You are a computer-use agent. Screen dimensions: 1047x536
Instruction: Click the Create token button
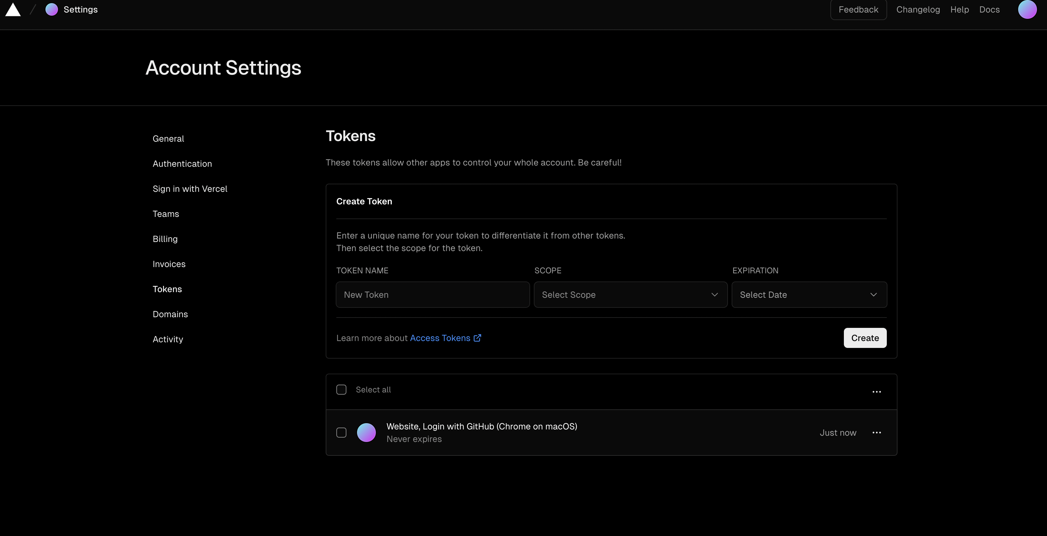865,338
